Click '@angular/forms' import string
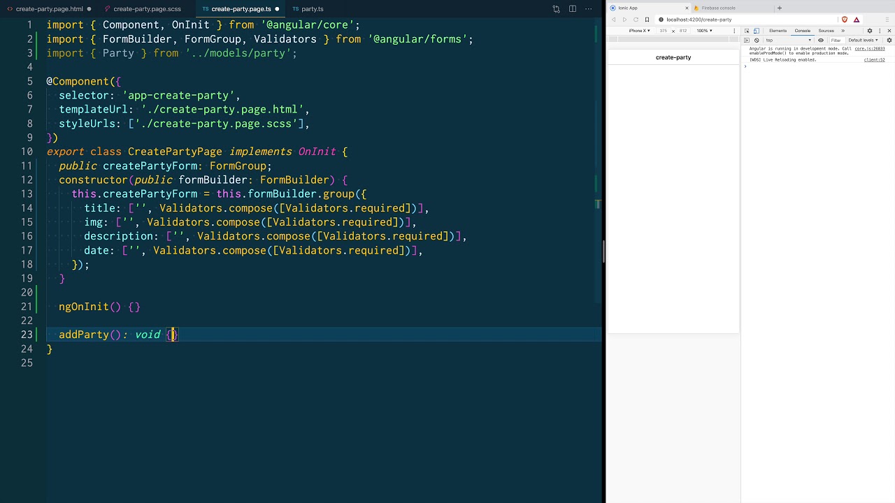Screen dimensions: 895x503 417,39
